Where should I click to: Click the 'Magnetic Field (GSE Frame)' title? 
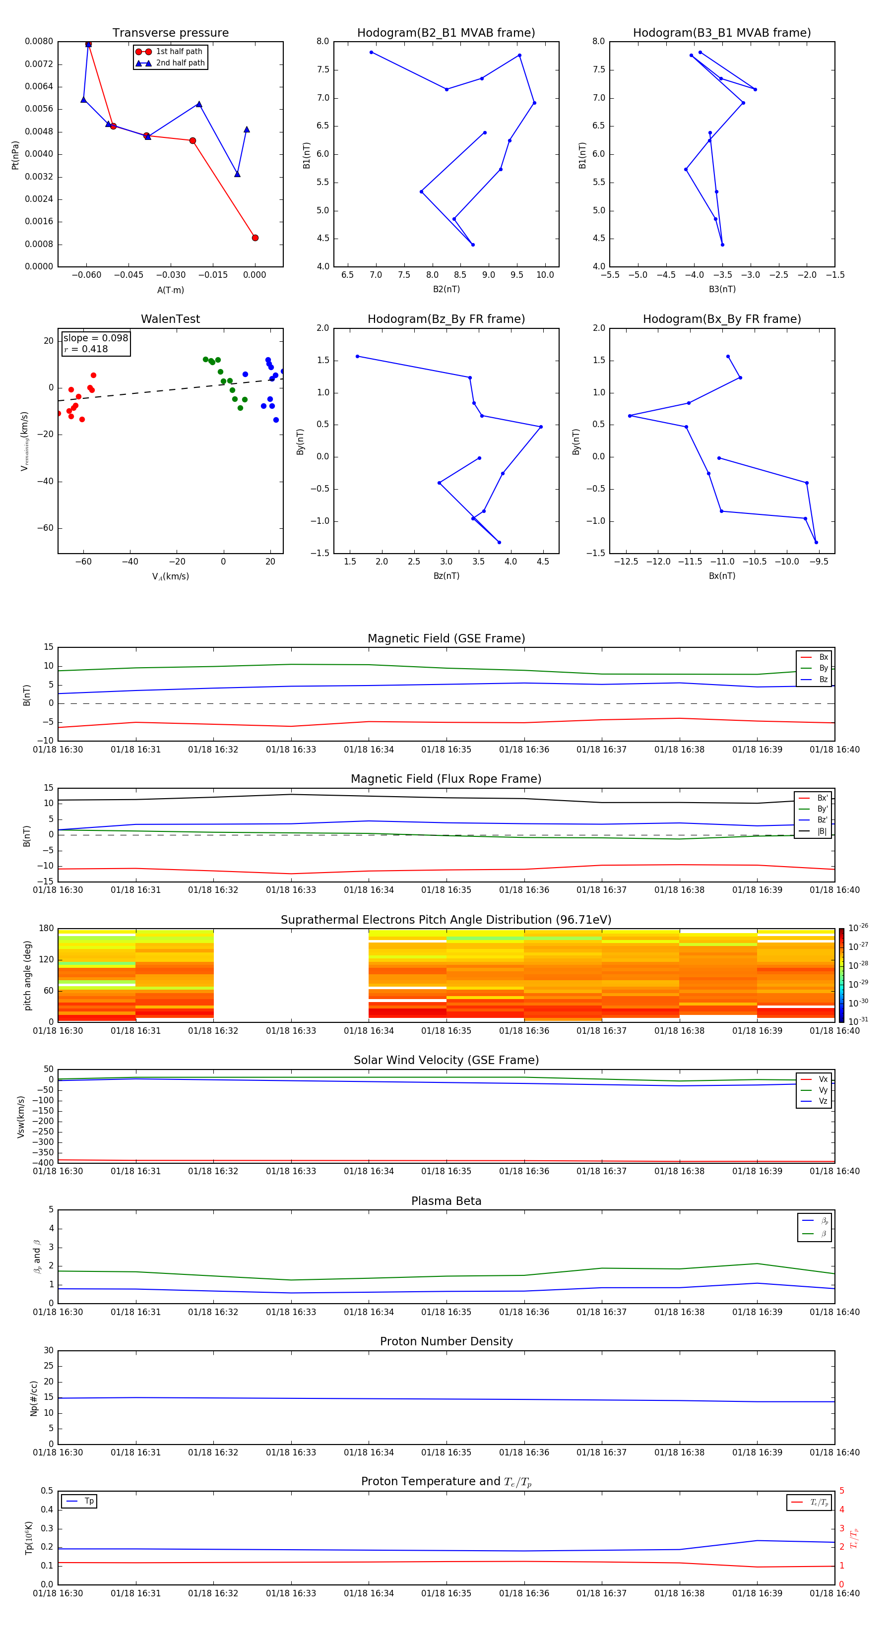pos(446,638)
